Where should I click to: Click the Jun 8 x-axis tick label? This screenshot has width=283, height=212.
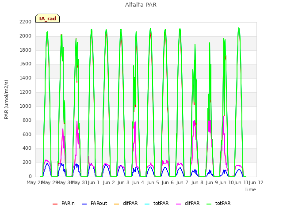pos(197,182)
